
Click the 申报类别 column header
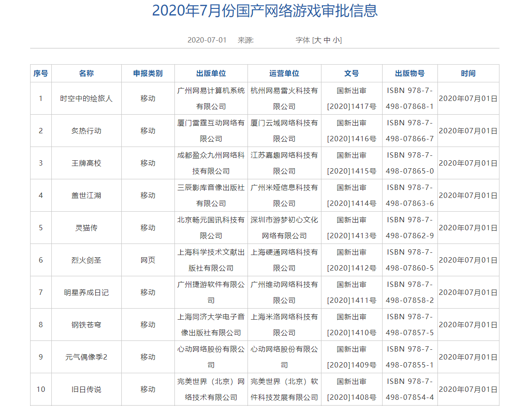[x=148, y=73]
